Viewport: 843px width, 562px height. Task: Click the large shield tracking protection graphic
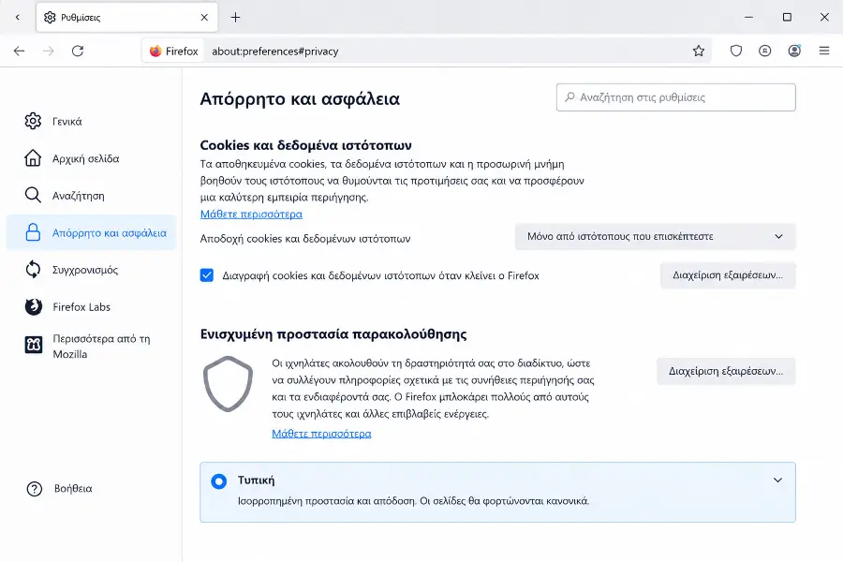coord(228,383)
